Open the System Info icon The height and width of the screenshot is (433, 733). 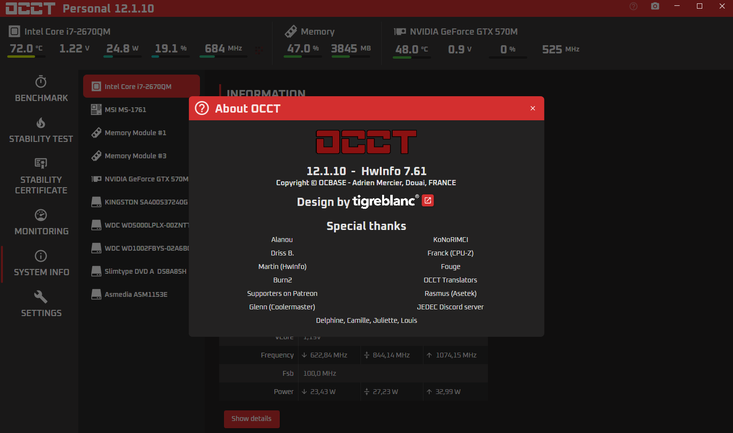coord(41,256)
